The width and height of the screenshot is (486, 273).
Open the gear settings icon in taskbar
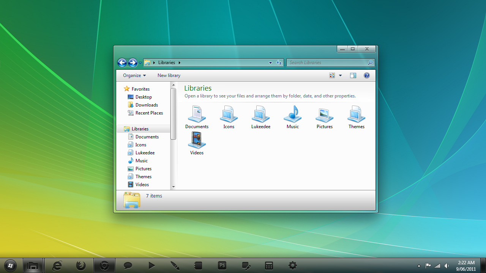[293, 265]
